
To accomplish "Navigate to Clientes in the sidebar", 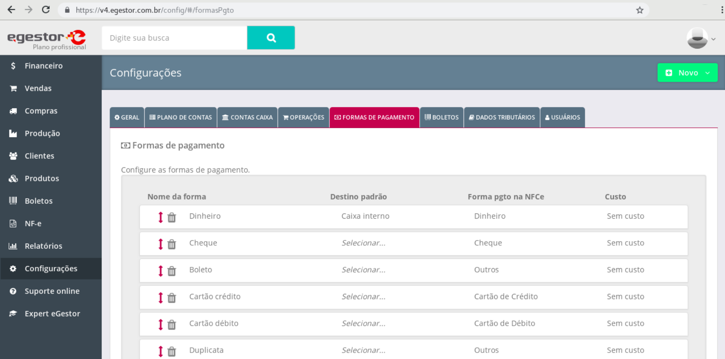I will (51, 156).
